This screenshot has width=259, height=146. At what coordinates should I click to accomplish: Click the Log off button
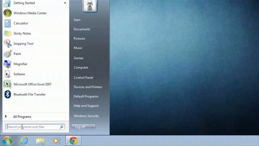pos(80,127)
